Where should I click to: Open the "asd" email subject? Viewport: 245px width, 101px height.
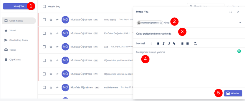[x=106, y=47]
